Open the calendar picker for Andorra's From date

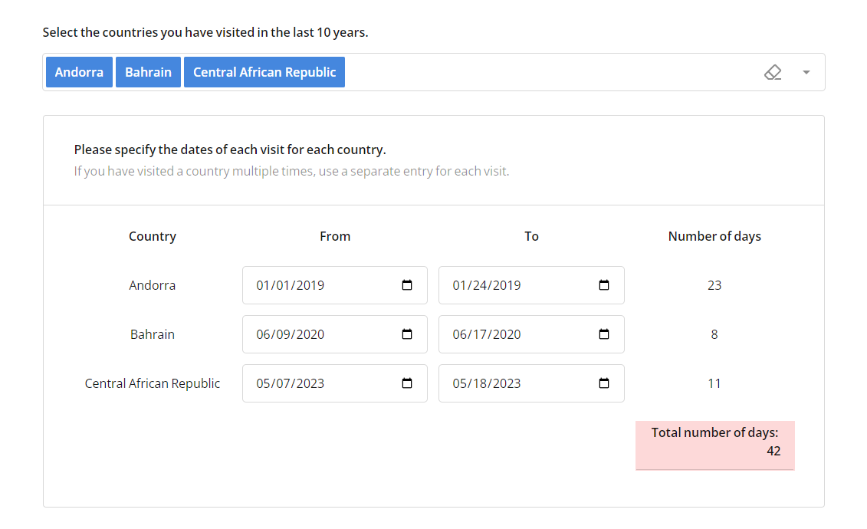tap(406, 284)
